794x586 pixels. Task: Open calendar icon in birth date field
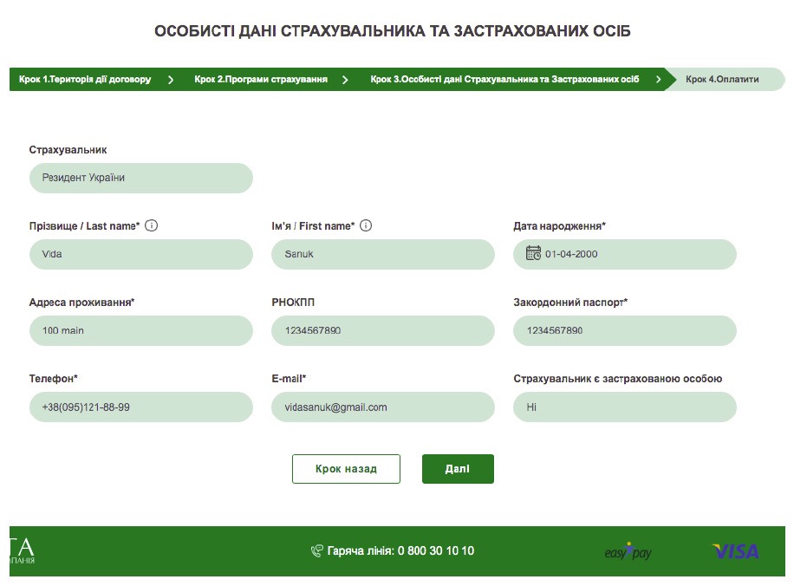[x=533, y=253]
